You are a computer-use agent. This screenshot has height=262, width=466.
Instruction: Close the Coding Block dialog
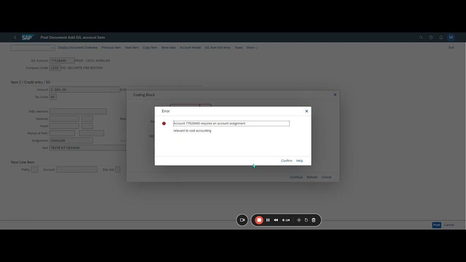click(335, 95)
